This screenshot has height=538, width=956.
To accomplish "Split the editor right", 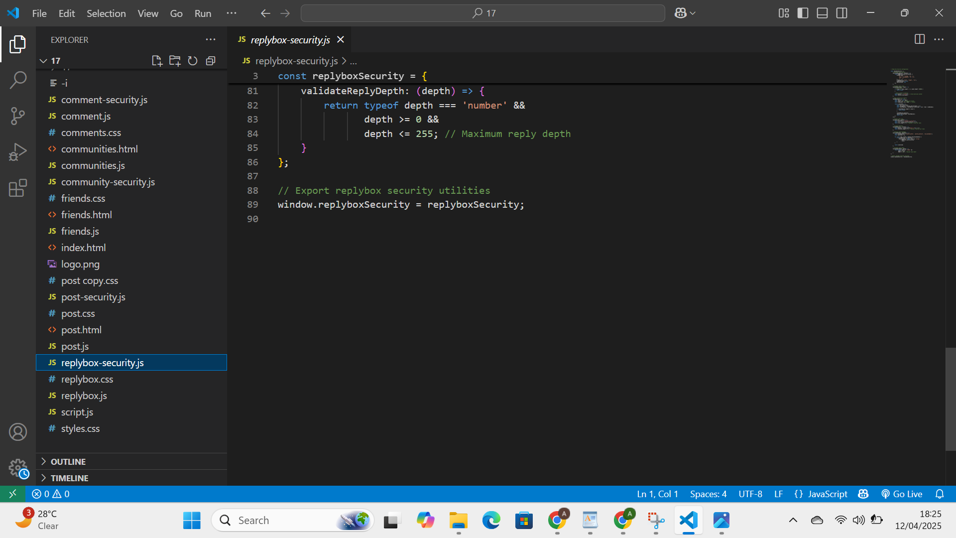I will (920, 39).
